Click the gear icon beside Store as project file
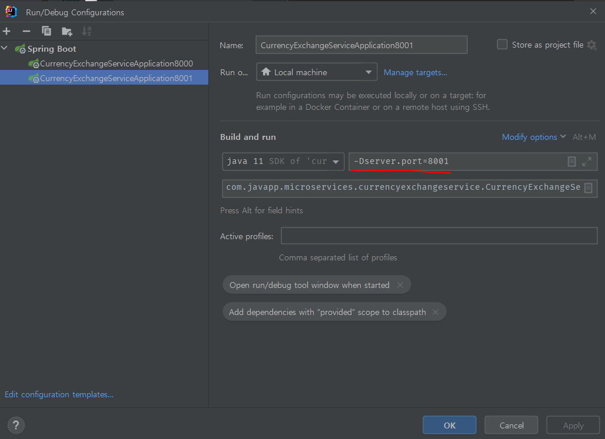Viewport: 605px width, 439px height. 591,45
